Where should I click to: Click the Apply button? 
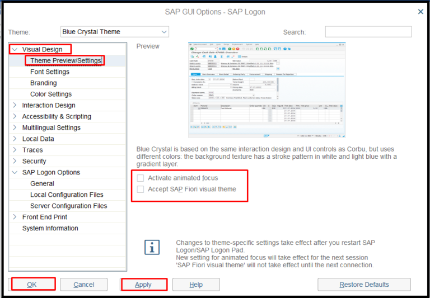[x=143, y=285]
